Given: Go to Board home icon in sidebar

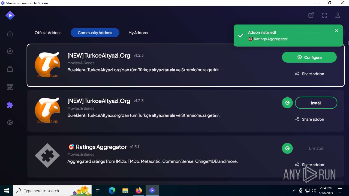Looking at the screenshot, I should click(x=10, y=33).
